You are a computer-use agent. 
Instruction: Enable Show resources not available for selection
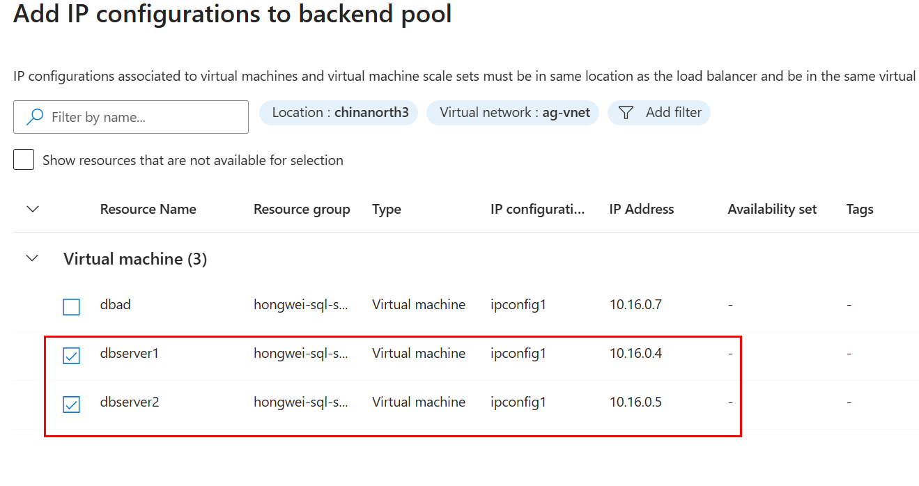tap(24, 160)
